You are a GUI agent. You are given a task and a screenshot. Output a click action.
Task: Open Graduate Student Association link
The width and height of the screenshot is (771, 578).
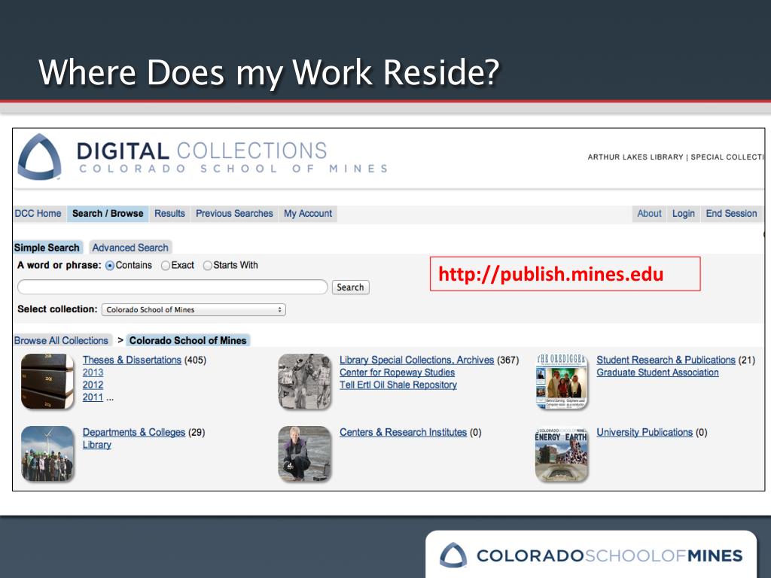coord(657,373)
